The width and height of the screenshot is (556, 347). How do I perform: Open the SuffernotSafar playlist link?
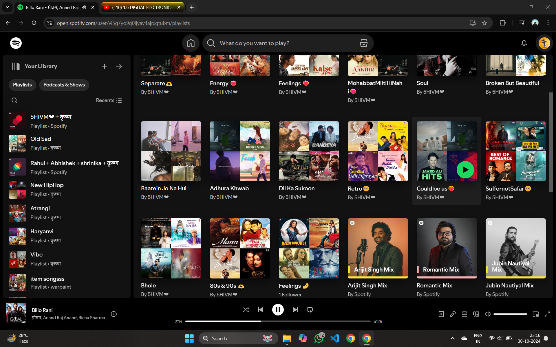[508, 189]
